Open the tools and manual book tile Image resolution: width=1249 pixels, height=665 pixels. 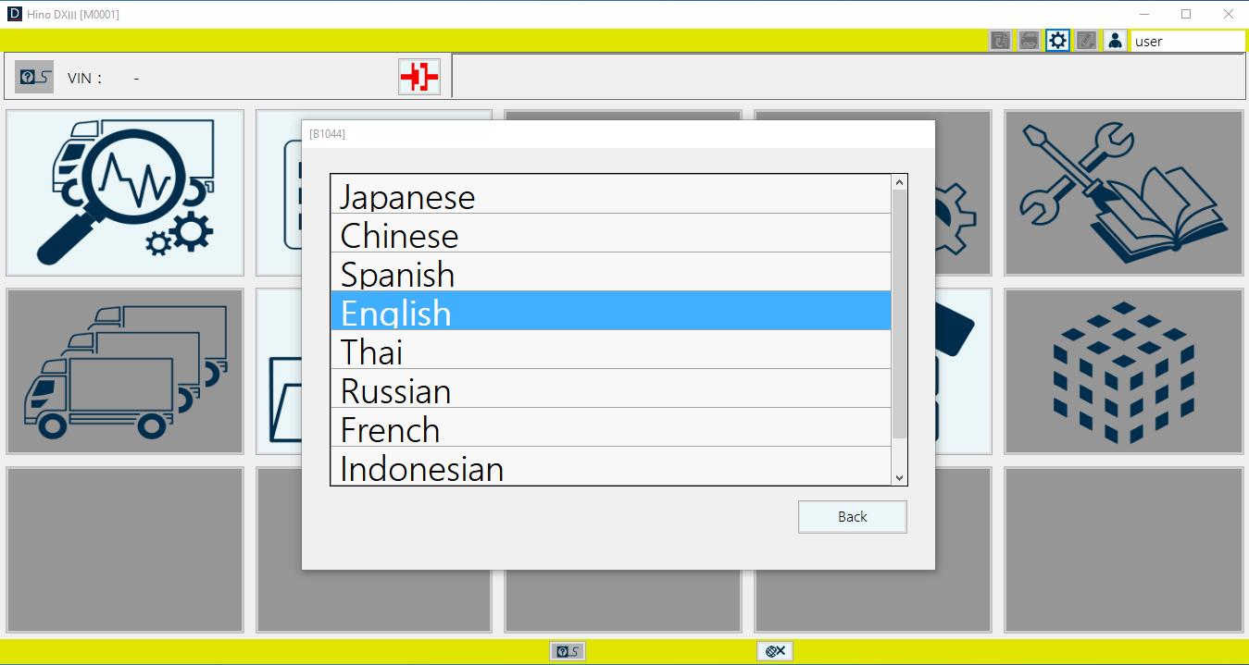coord(1124,192)
